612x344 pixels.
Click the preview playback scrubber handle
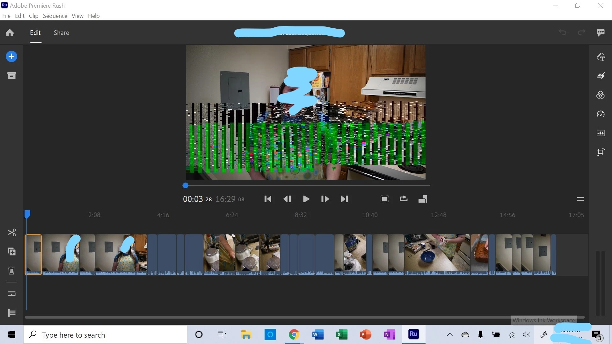pos(185,185)
